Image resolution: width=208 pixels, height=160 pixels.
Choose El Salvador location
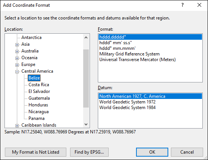point(39,91)
